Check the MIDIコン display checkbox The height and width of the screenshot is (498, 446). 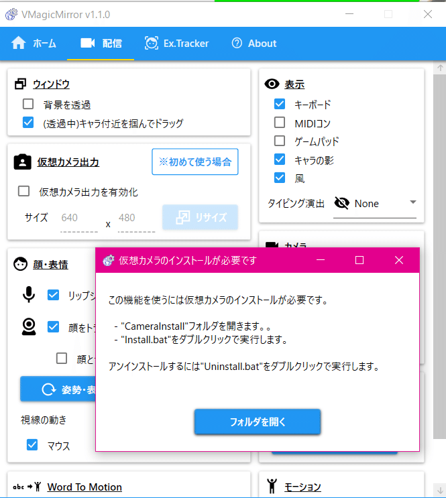(x=280, y=122)
